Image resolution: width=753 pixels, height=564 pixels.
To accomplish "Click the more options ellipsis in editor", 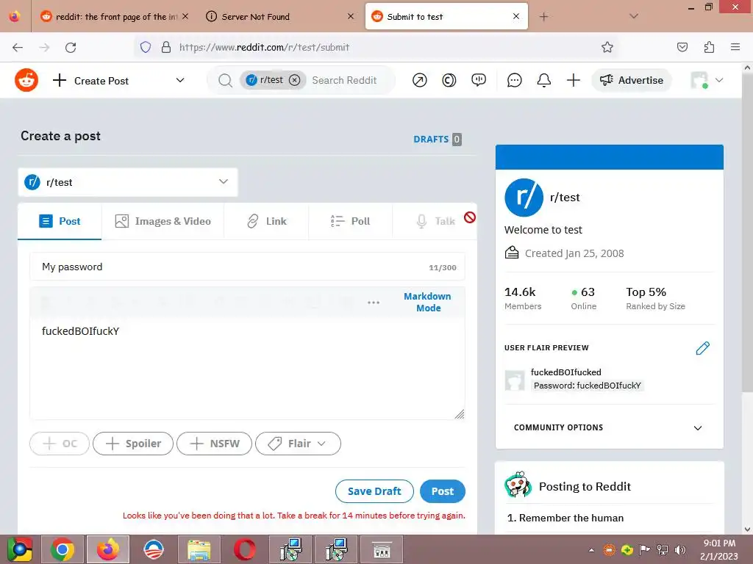I will pos(374,303).
